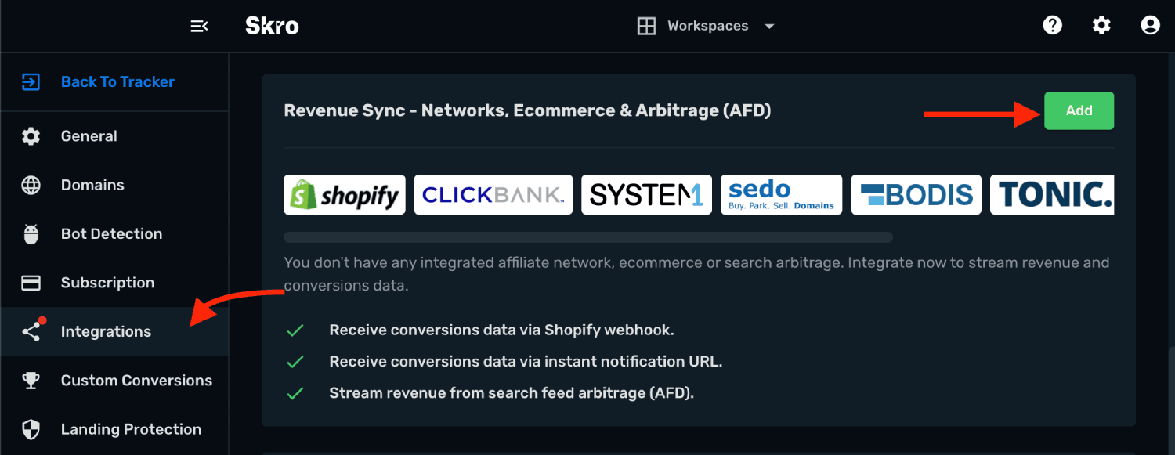
Task: Click text about instant notification URL
Action: click(526, 362)
